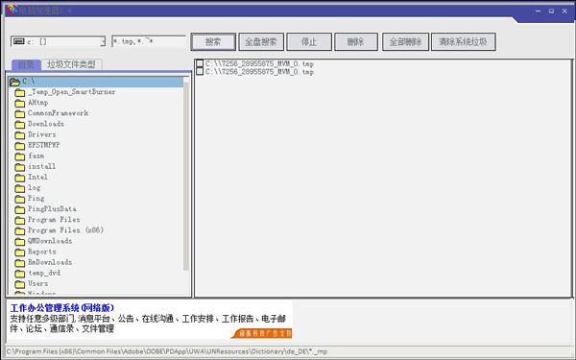Select the C:\ root folder icon
This screenshot has width=576, height=360.
(x=14, y=82)
